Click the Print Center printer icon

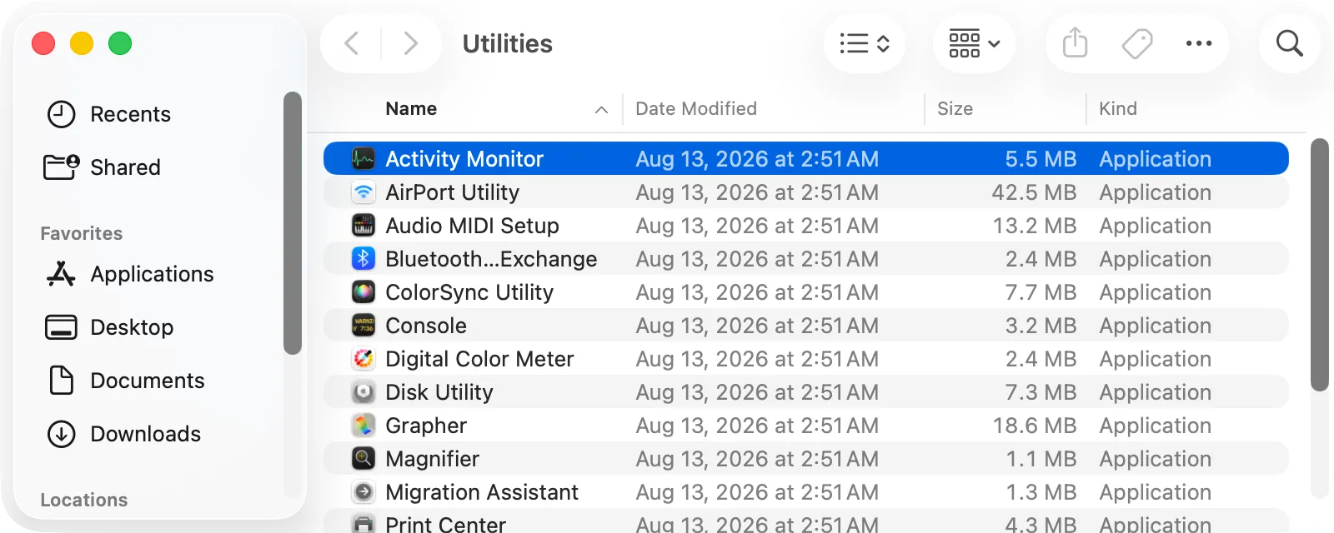[363, 524]
